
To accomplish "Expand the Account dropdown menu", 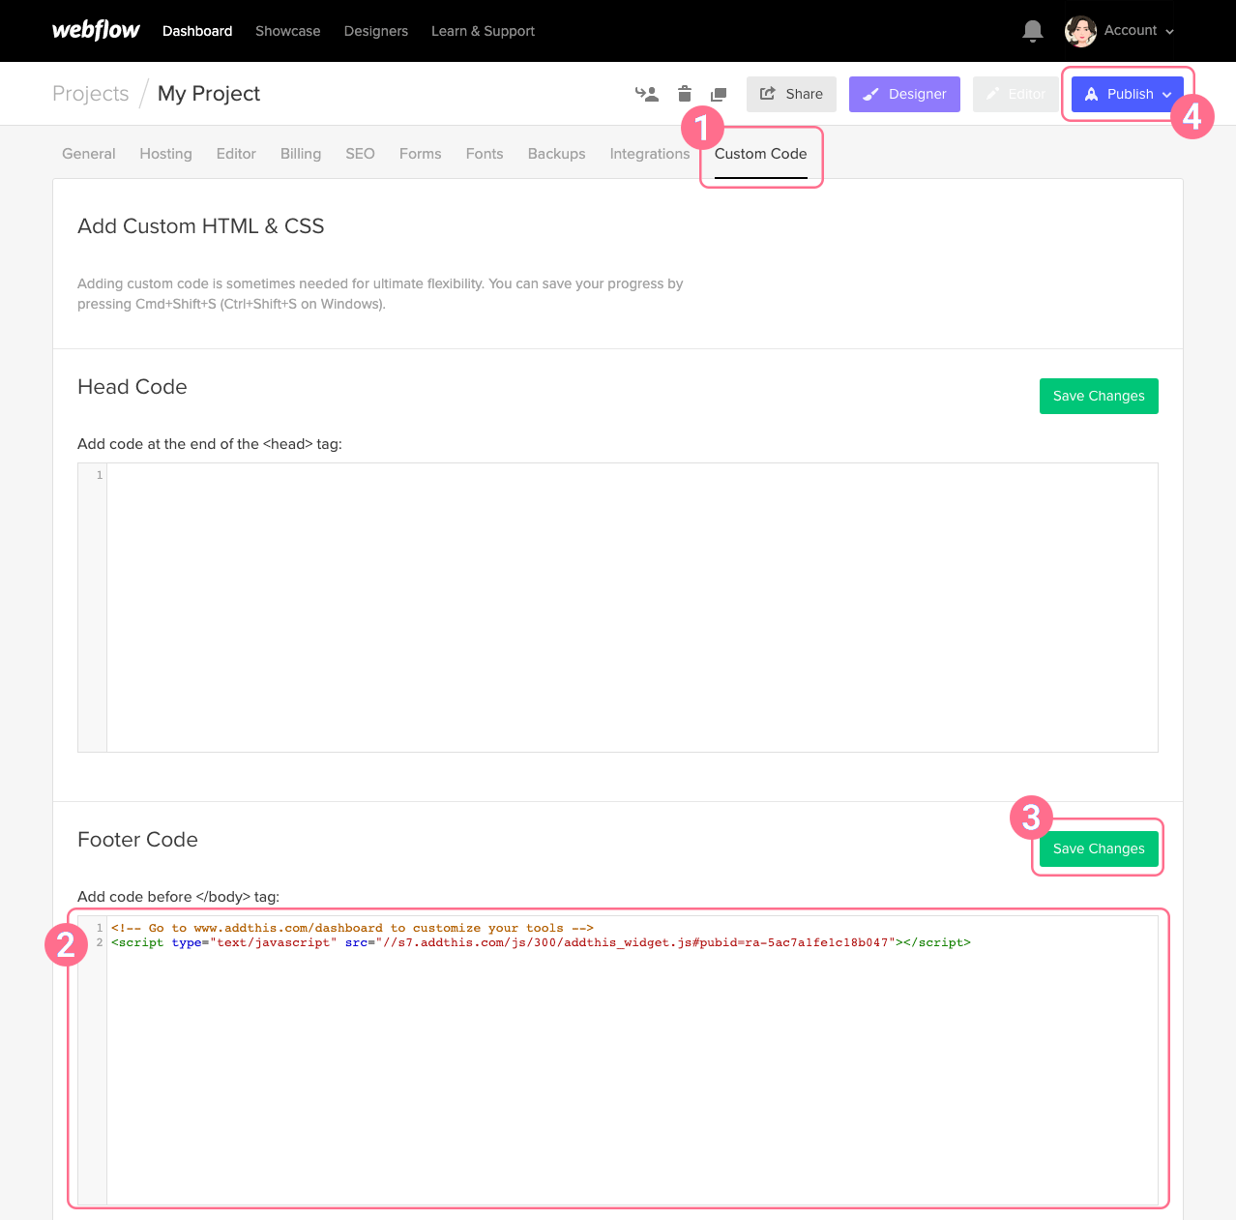I will pyautogui.click(x=1139, y=31).
